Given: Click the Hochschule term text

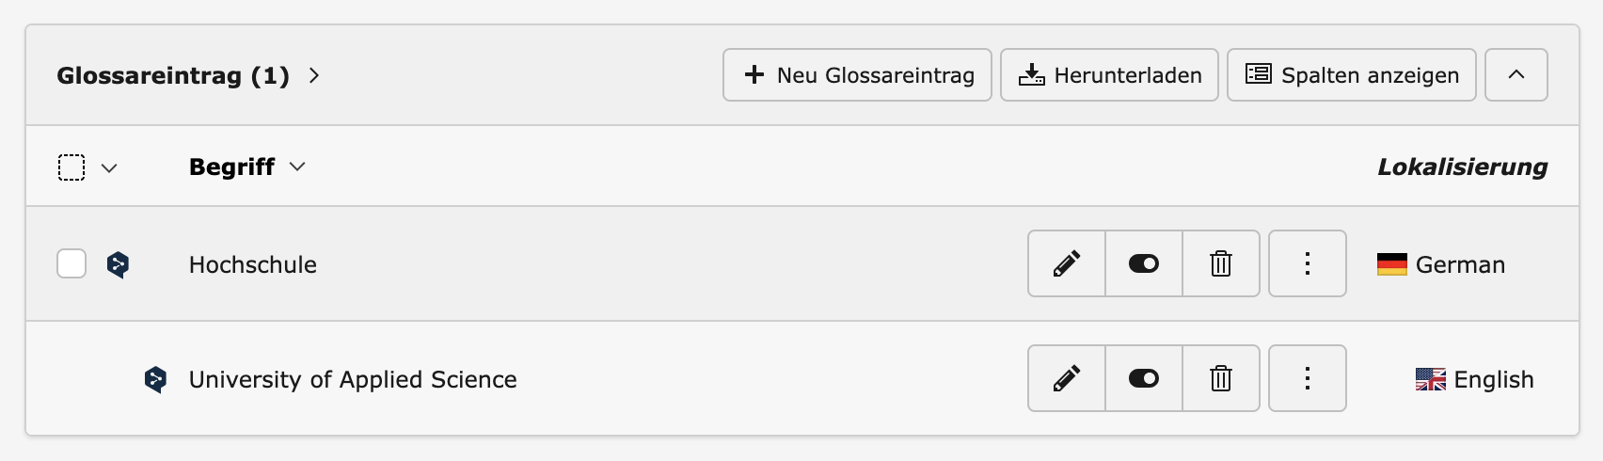Looking at the screenshot, I should tap(252, 264).
